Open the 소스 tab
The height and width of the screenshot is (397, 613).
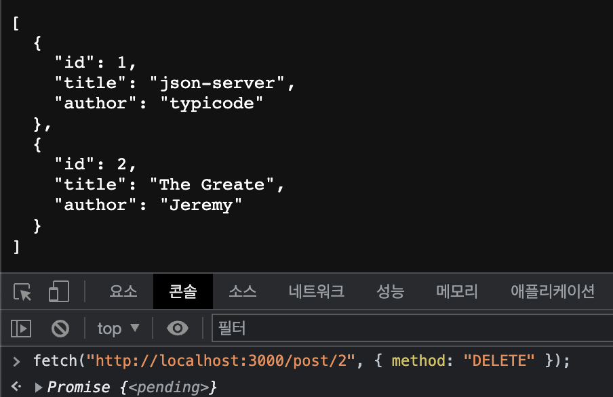click(x=242, y=291)
